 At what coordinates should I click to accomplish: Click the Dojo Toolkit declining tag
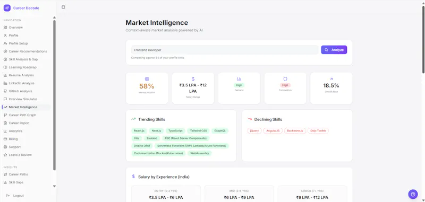[318, 130]
